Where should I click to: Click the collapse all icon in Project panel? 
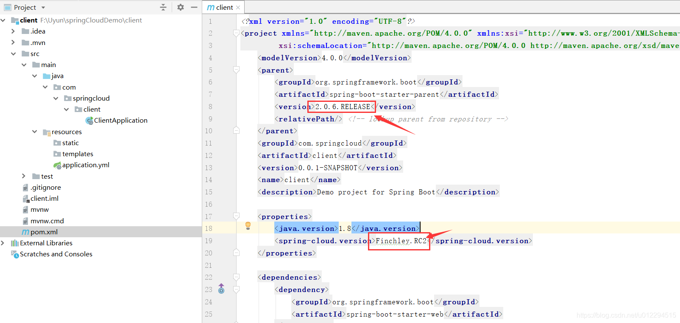coord(163,7)
